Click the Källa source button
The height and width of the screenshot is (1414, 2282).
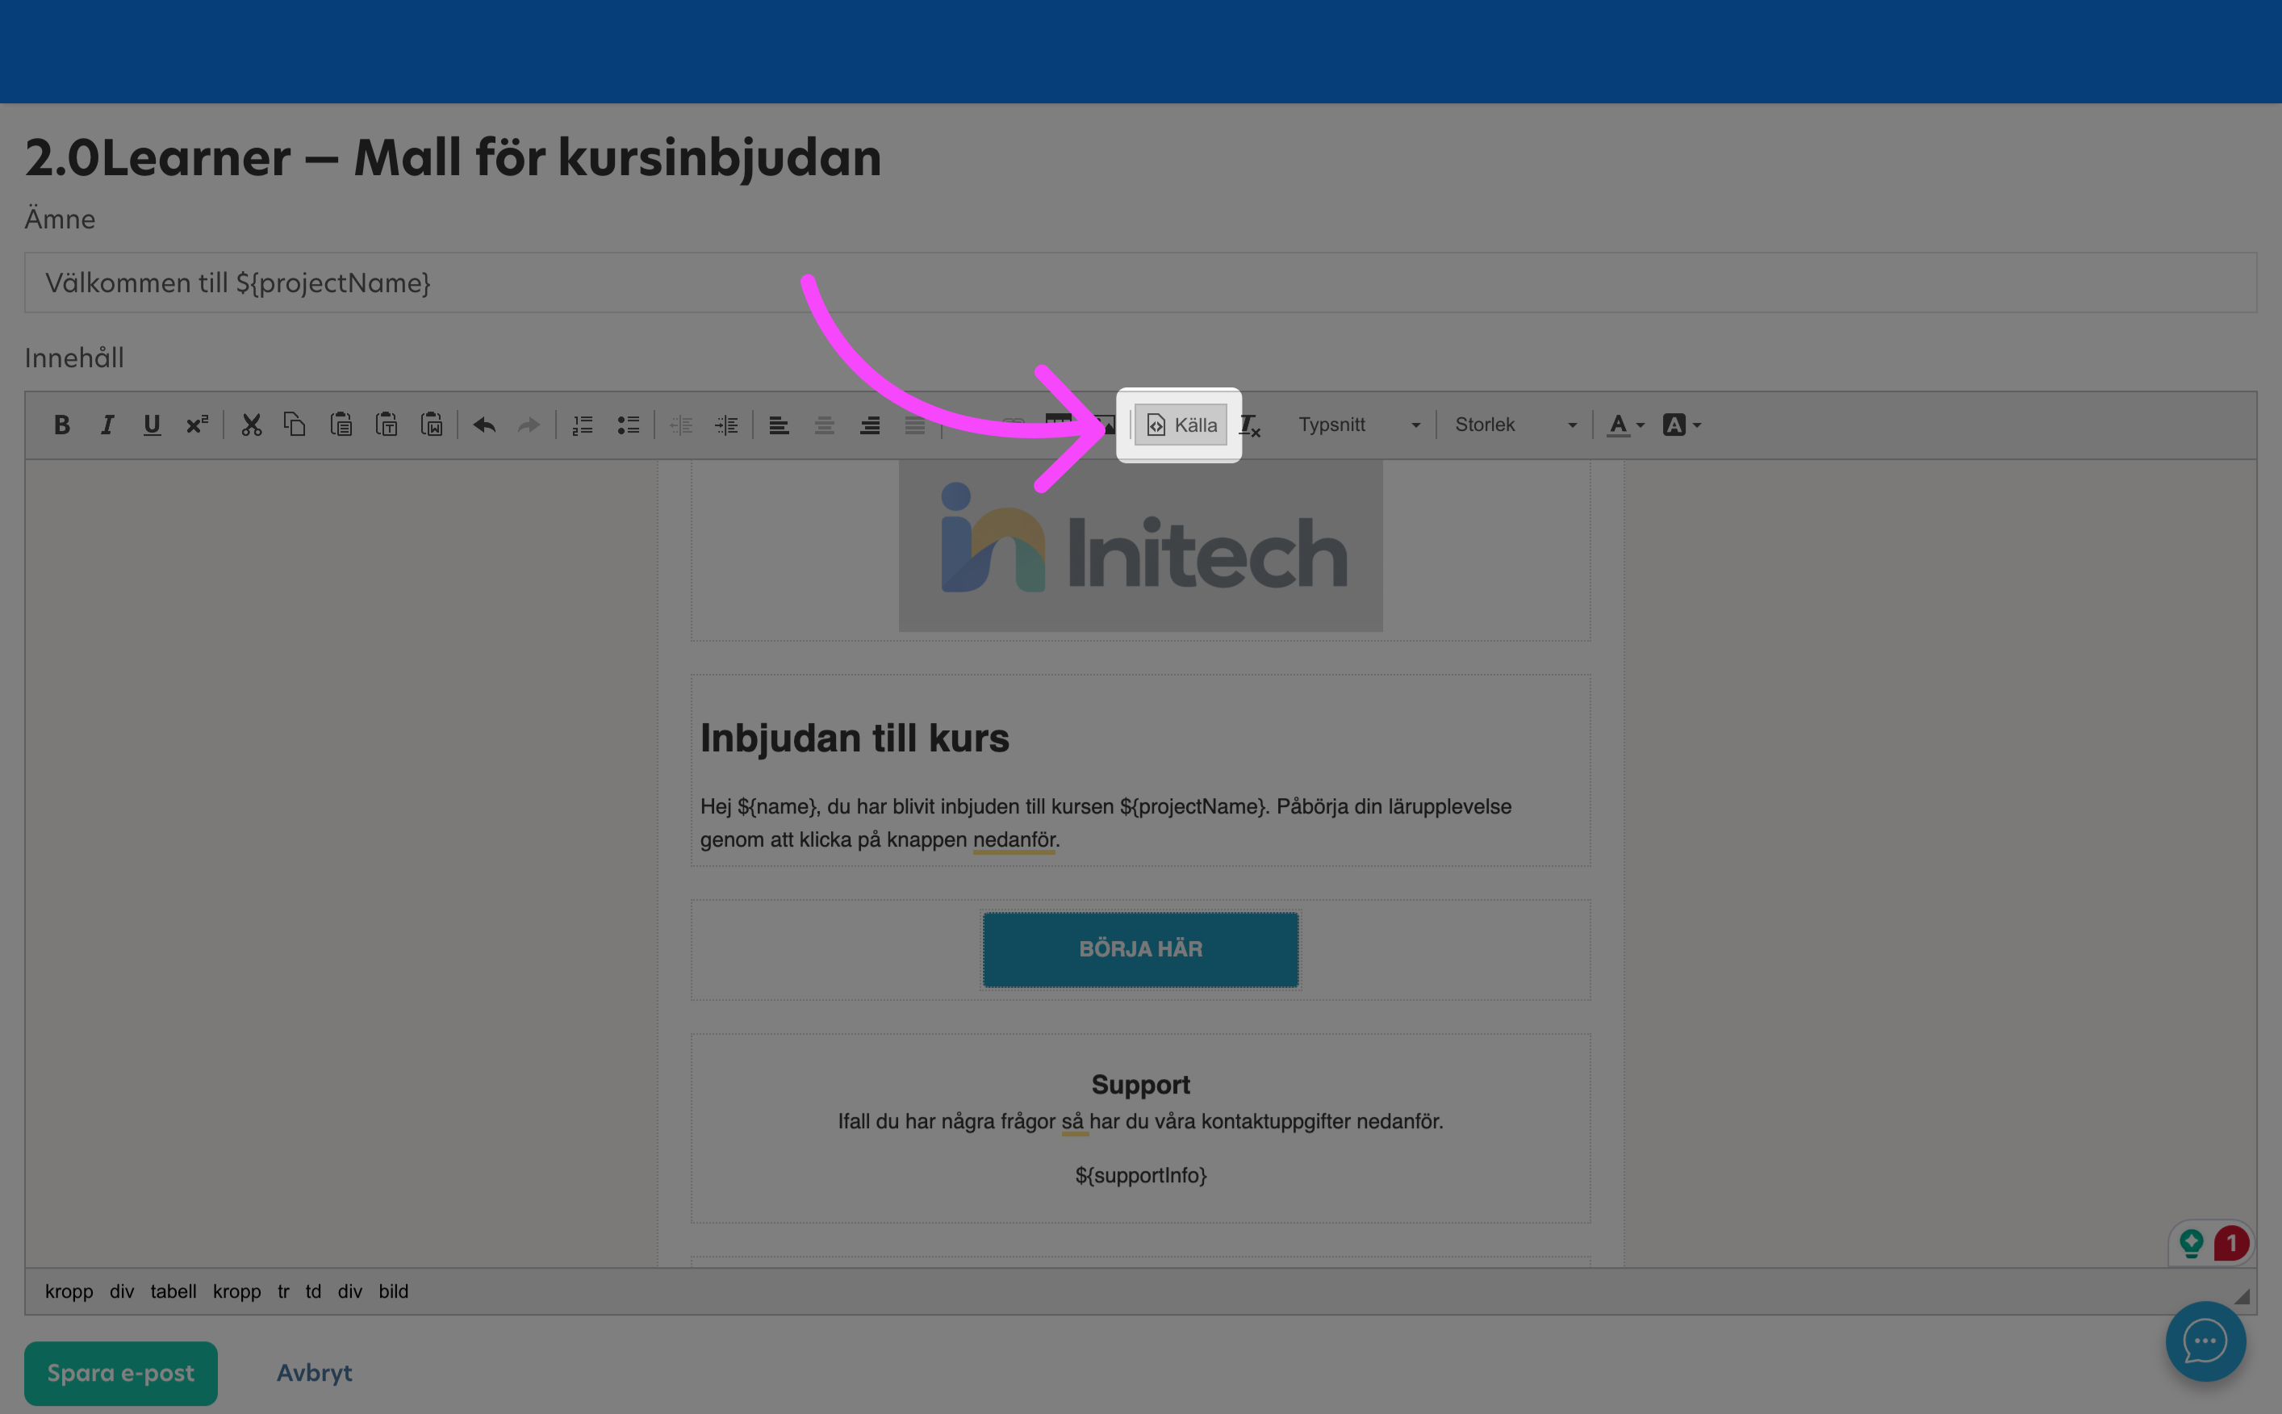click(1181, 425)
